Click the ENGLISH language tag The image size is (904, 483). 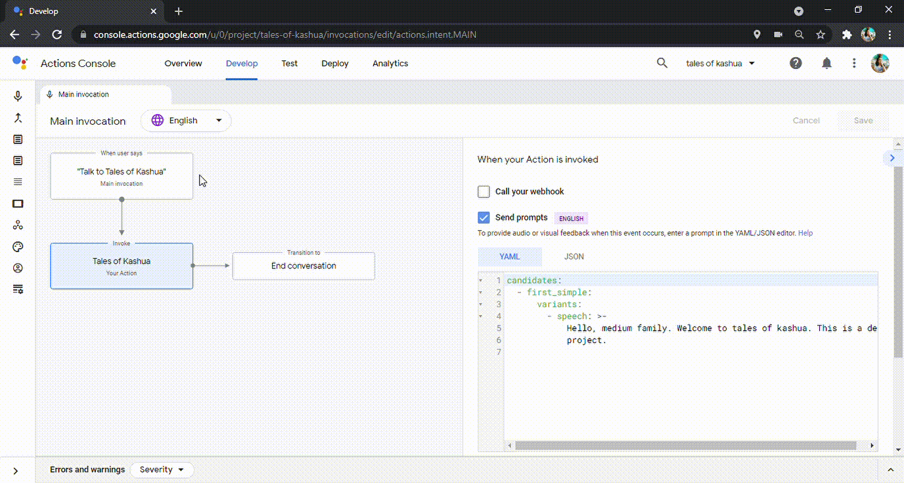[571, 219]
